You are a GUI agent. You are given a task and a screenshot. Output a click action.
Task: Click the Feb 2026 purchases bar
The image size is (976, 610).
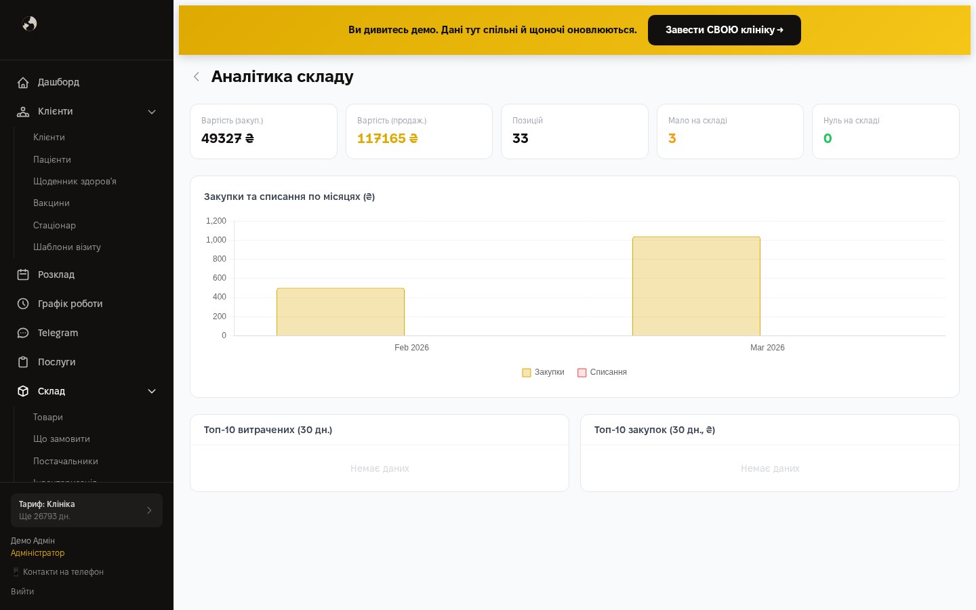(x=340, y=312)
